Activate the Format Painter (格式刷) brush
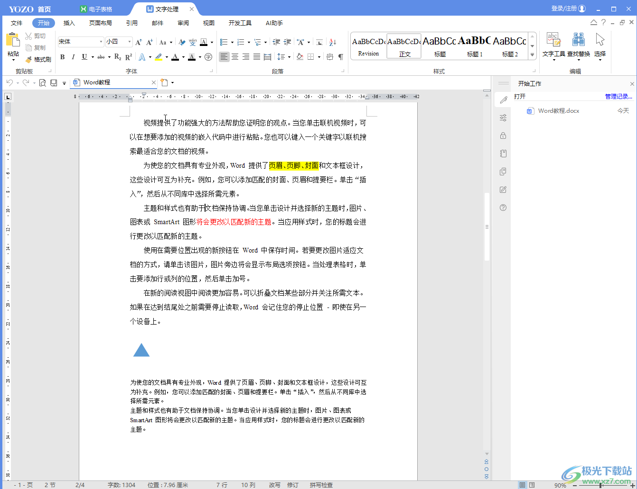Screen dimensions: 637x489 [x=38, y=60]
